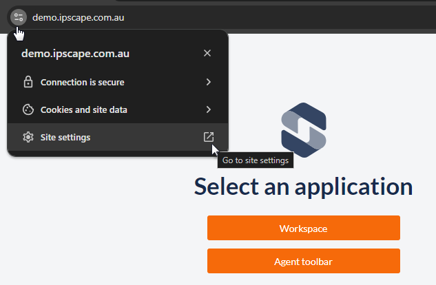This screenshot has width=436, height=285.
Task: Close the site info popup with X
Action: pos(207,53)
